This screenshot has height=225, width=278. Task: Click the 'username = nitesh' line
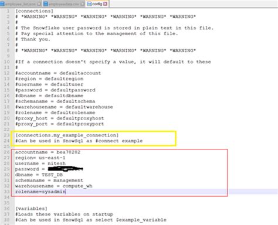click(40, 163)
